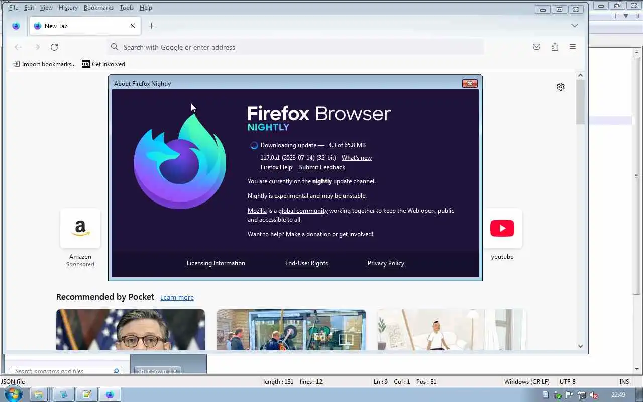This screenshot has height=402, width=643.
Task: Open End-User Rights link
Action: [x=306, y=263]
